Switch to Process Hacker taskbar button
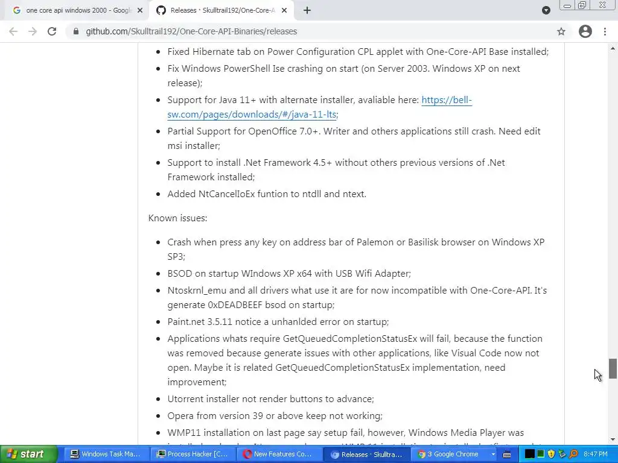This screenshot has width=618, height=463. coord(192,455)
